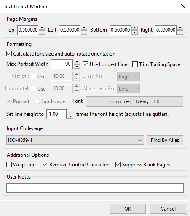Viewport: 190px width, 216px height.
Task: Click the Top margin input field
Action: point(28,30)
